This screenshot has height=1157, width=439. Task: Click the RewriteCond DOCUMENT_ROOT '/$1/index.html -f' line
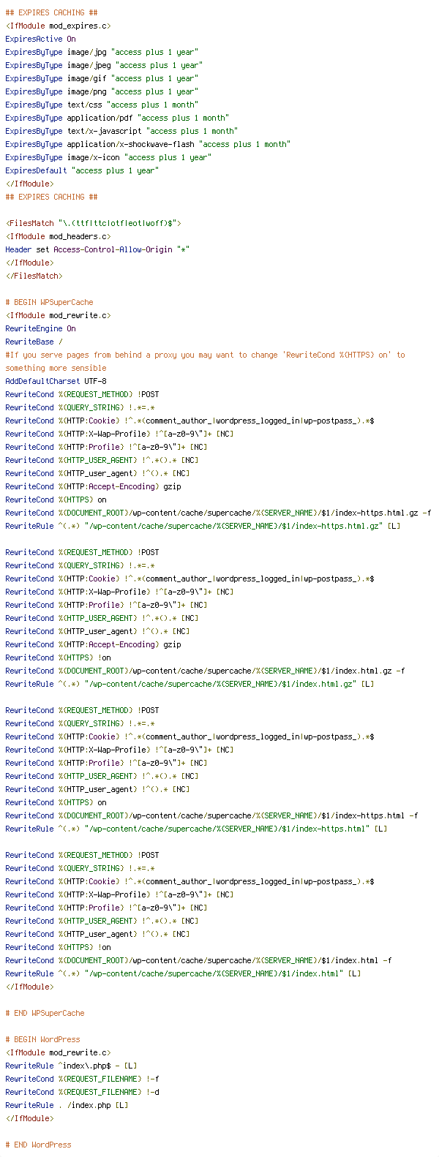198,960
